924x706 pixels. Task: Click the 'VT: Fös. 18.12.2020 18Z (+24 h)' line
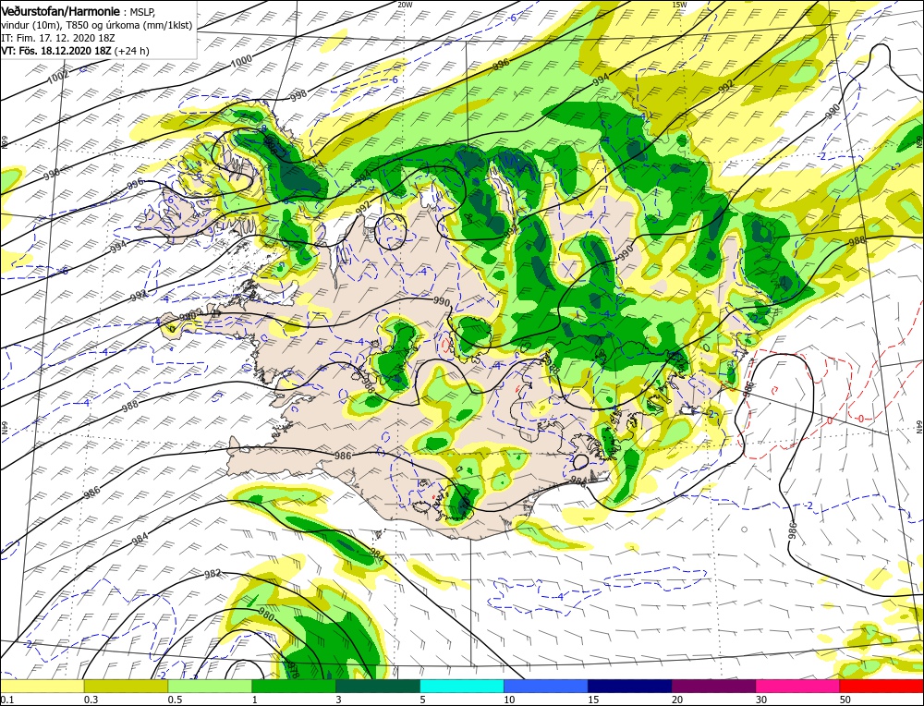(x=75, y=51)
